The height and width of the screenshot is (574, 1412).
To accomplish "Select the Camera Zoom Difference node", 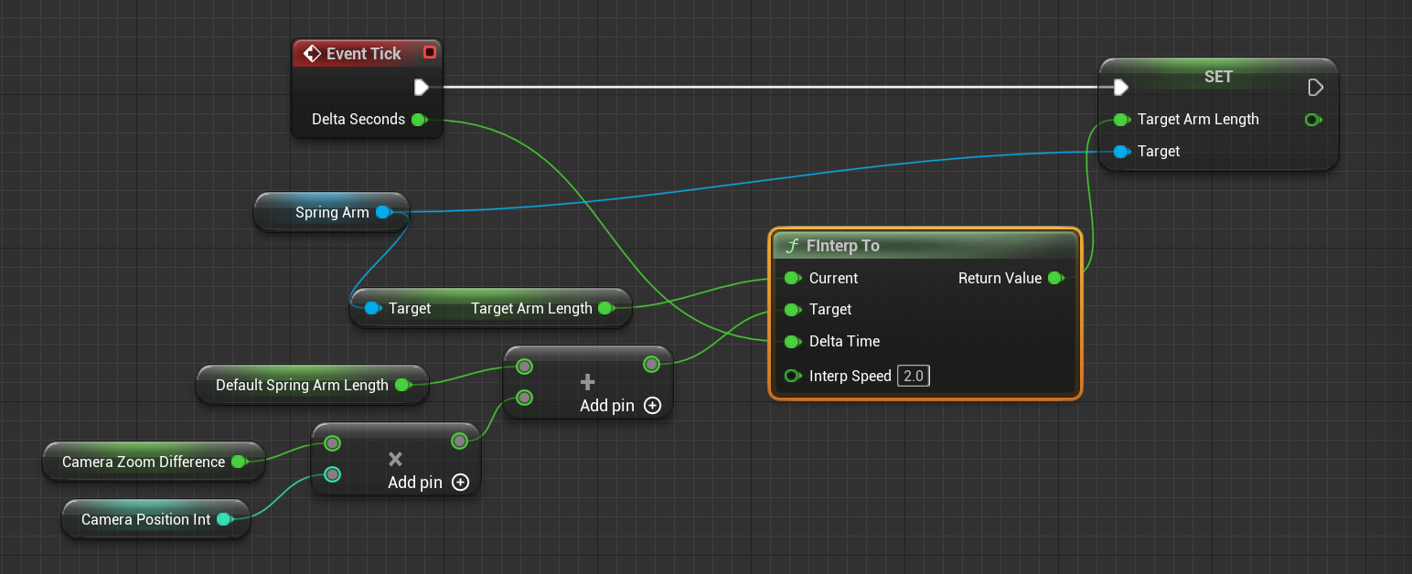I will pyautogui.click(x=154, y=462).
